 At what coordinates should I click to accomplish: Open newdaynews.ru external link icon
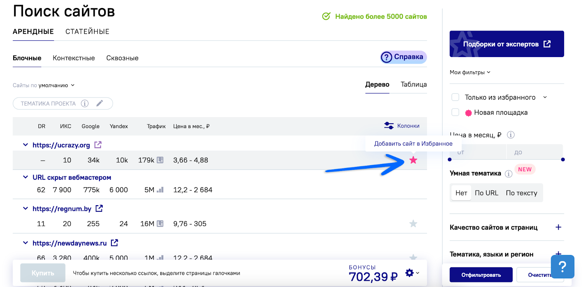(114, 243)
